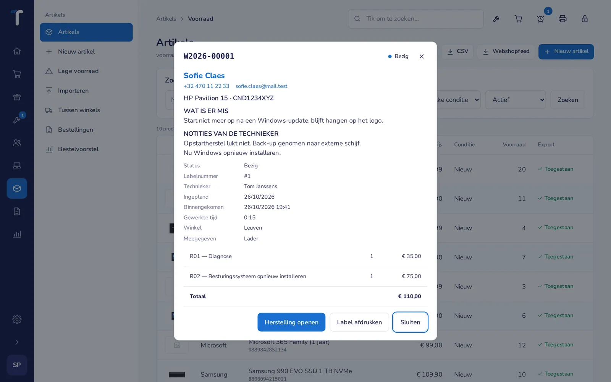611x382 pixels.
Task: Click the wrench icon in top bar
Action: (496, 19)
